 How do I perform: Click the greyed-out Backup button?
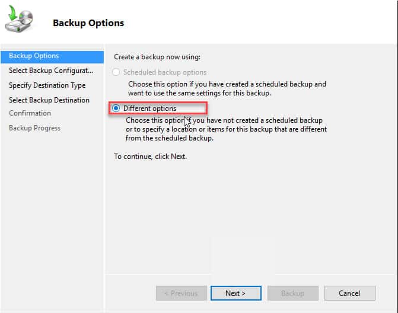pos(292,293)
